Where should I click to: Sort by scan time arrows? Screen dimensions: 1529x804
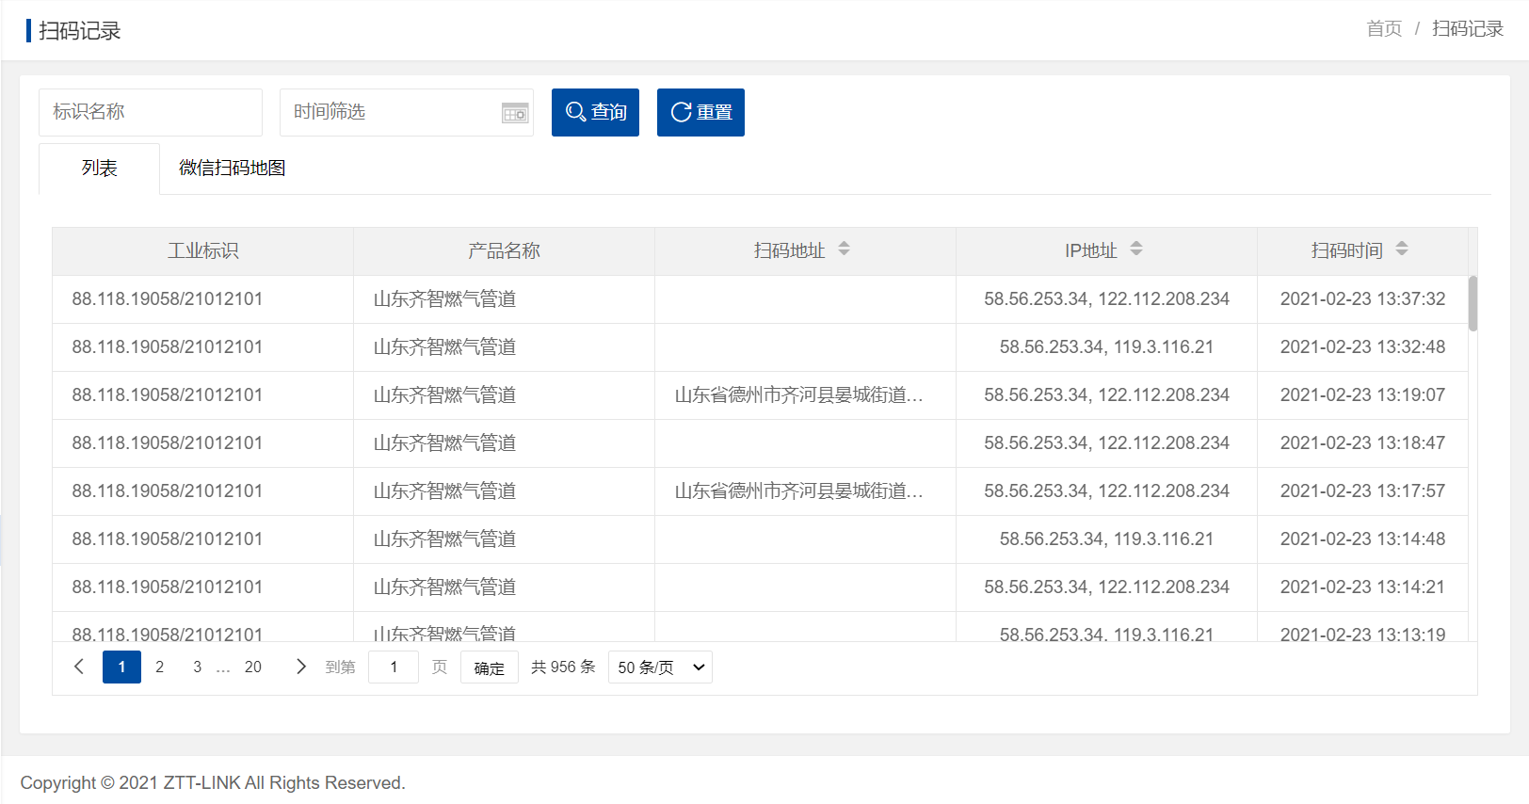tap(1402, 249)
